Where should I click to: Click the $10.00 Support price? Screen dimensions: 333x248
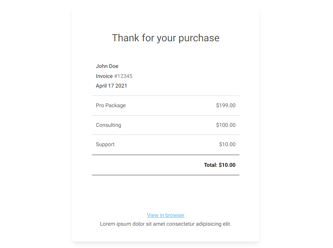point(227,144)
